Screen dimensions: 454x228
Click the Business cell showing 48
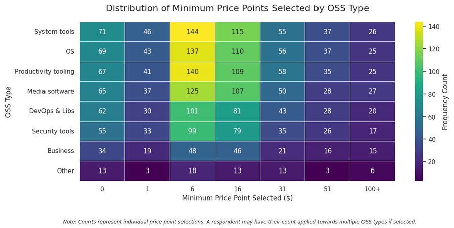192,151
